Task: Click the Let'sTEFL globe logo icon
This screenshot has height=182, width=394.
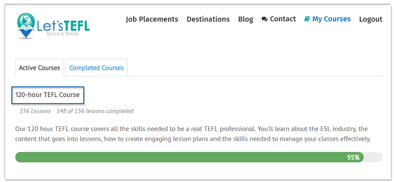Action: point(26,26)
